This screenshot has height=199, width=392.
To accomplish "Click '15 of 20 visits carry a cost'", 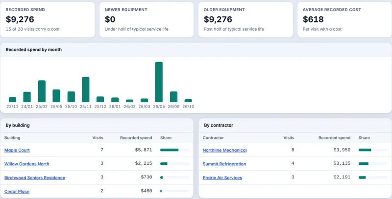I will [33, 29].
